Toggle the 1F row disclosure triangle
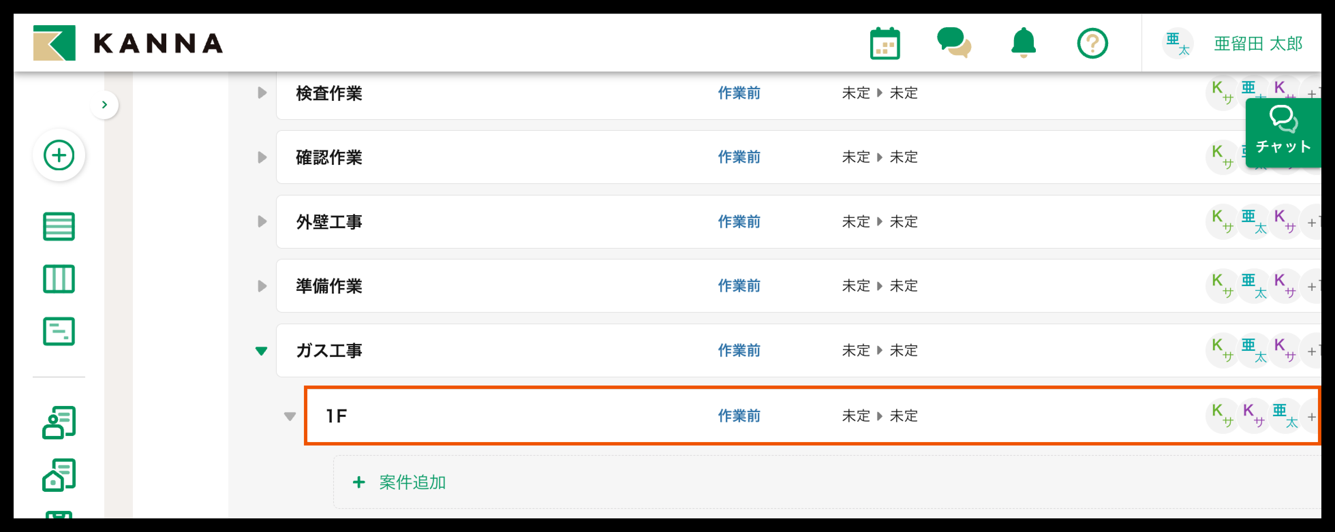The height and width of the screenshot is (532, 1335). (x=290, y=416)
